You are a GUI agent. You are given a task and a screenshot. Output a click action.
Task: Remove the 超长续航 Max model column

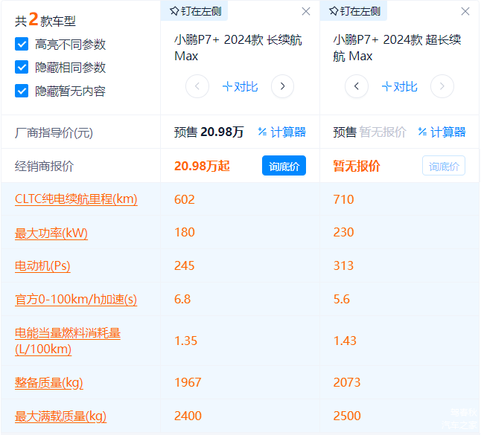(465, 11)
